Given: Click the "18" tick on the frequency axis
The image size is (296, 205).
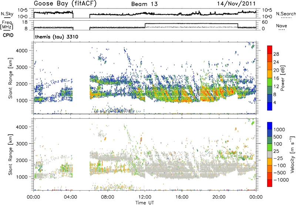Looking at the screenshot, I should click(x=25, y=22).
